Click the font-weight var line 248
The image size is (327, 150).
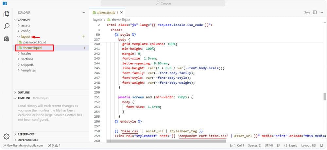pyautogui.click(x=158, y=83)
